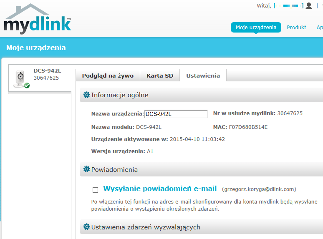Viewport: 323px width, 239px height.
Task: Click gear icon beside Informacje ogólne
Action: point(86,95)
